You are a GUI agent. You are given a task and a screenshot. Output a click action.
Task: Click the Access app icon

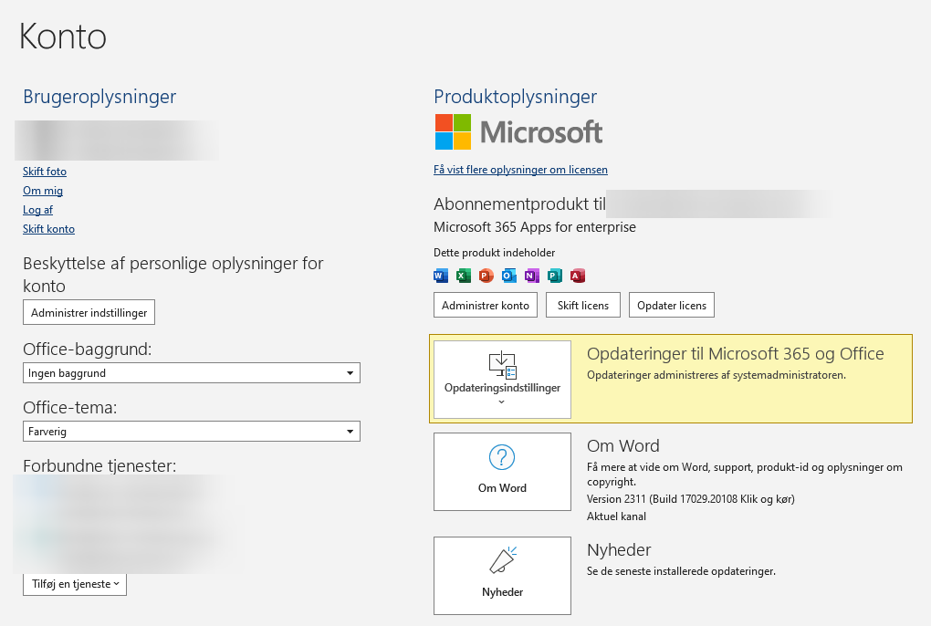(x=577, y=276)
